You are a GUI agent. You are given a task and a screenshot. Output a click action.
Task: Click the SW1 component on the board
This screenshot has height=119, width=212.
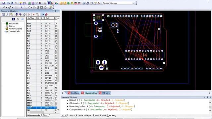click(x=99, y=18)
